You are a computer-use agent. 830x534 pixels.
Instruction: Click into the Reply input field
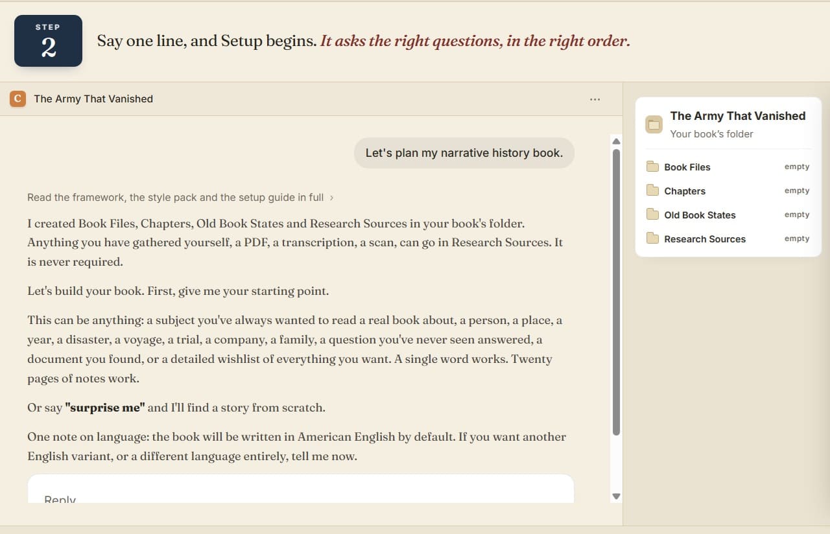(301, 489)
